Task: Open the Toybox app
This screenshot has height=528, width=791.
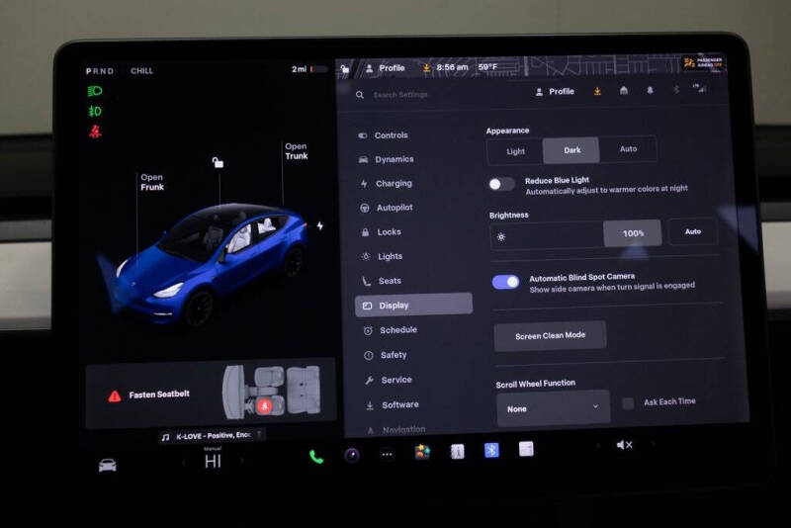Action: tap(422, 452)
